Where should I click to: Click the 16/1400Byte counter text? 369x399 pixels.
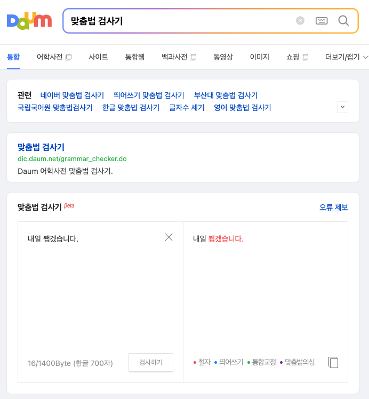[70, 363]
